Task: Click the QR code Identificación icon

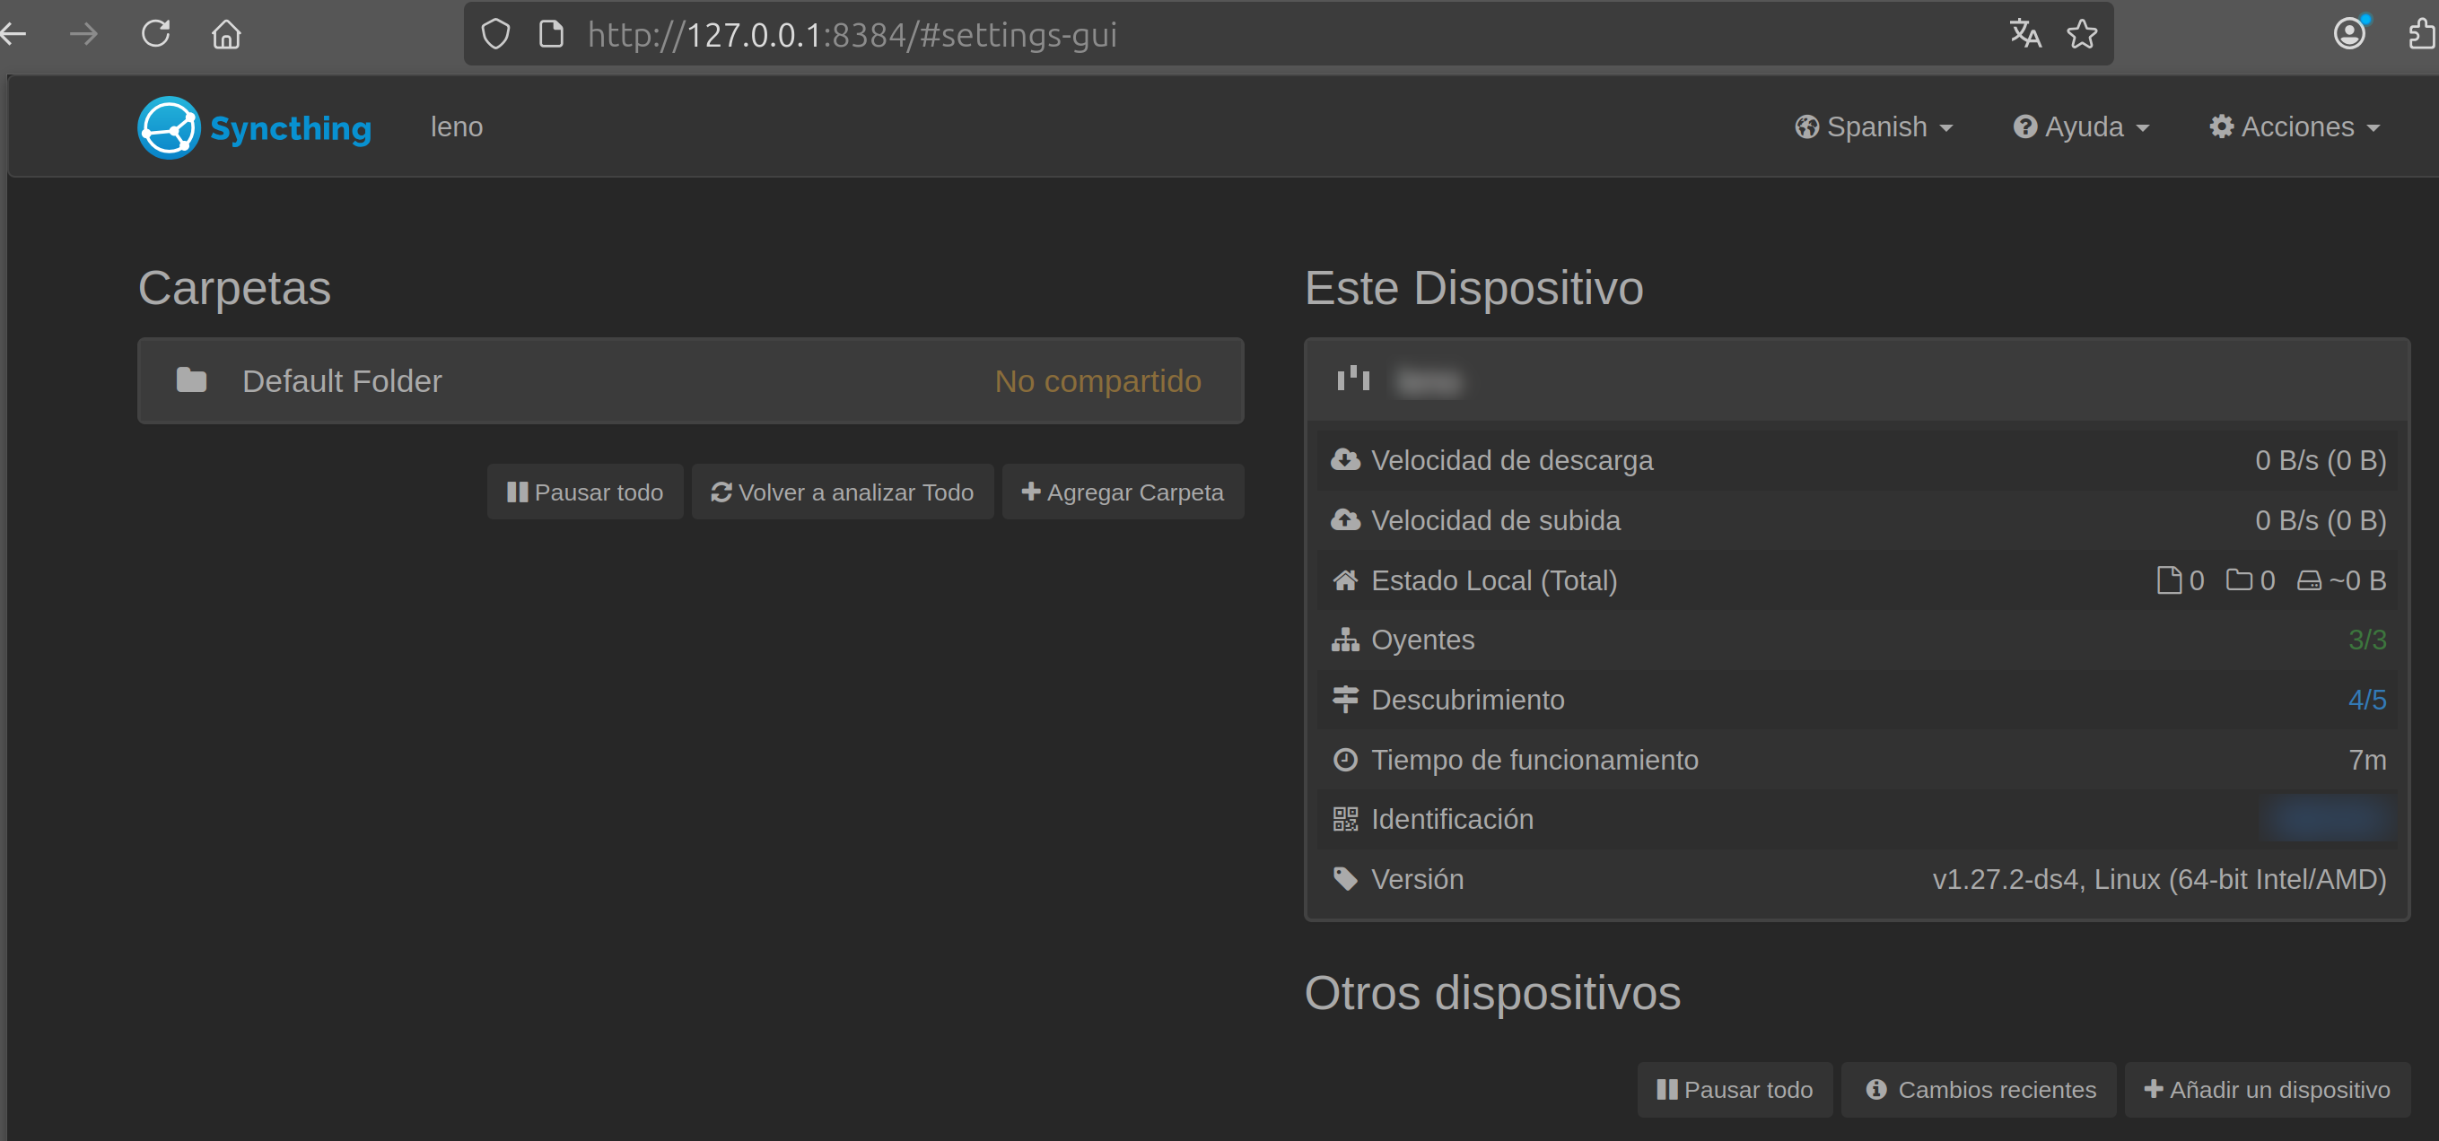Action: [1344, 819]
